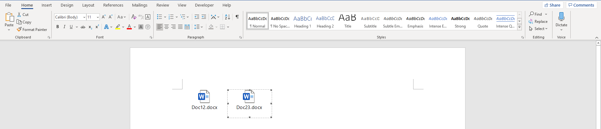Image resolution: width=601 pixels, height=129 pixels.
Task: Open borders dropdown arrow
Action: [228, 27]
